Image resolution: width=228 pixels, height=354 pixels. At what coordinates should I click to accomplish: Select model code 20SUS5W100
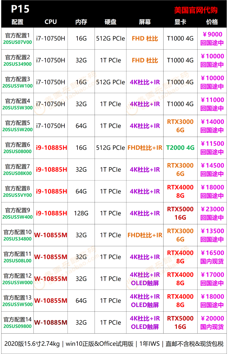17,86
